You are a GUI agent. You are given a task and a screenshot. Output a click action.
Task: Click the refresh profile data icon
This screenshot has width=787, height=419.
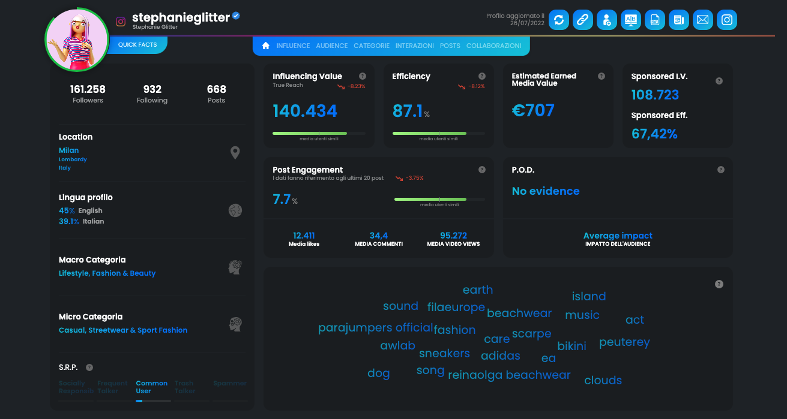tap(559, 20)
